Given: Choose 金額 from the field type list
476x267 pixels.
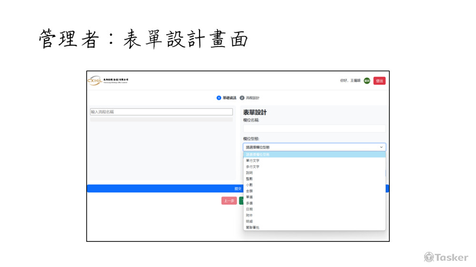Looking at the screenshot, I should tap(314, 191).
